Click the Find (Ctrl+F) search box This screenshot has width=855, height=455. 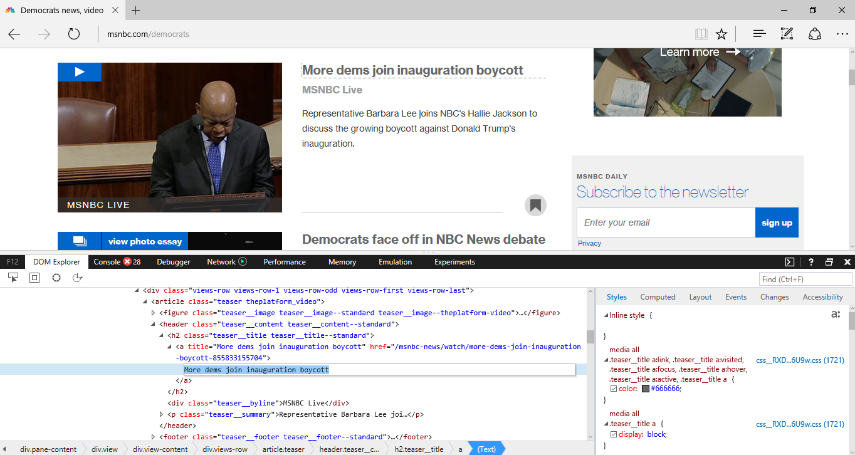coord(805,279)
